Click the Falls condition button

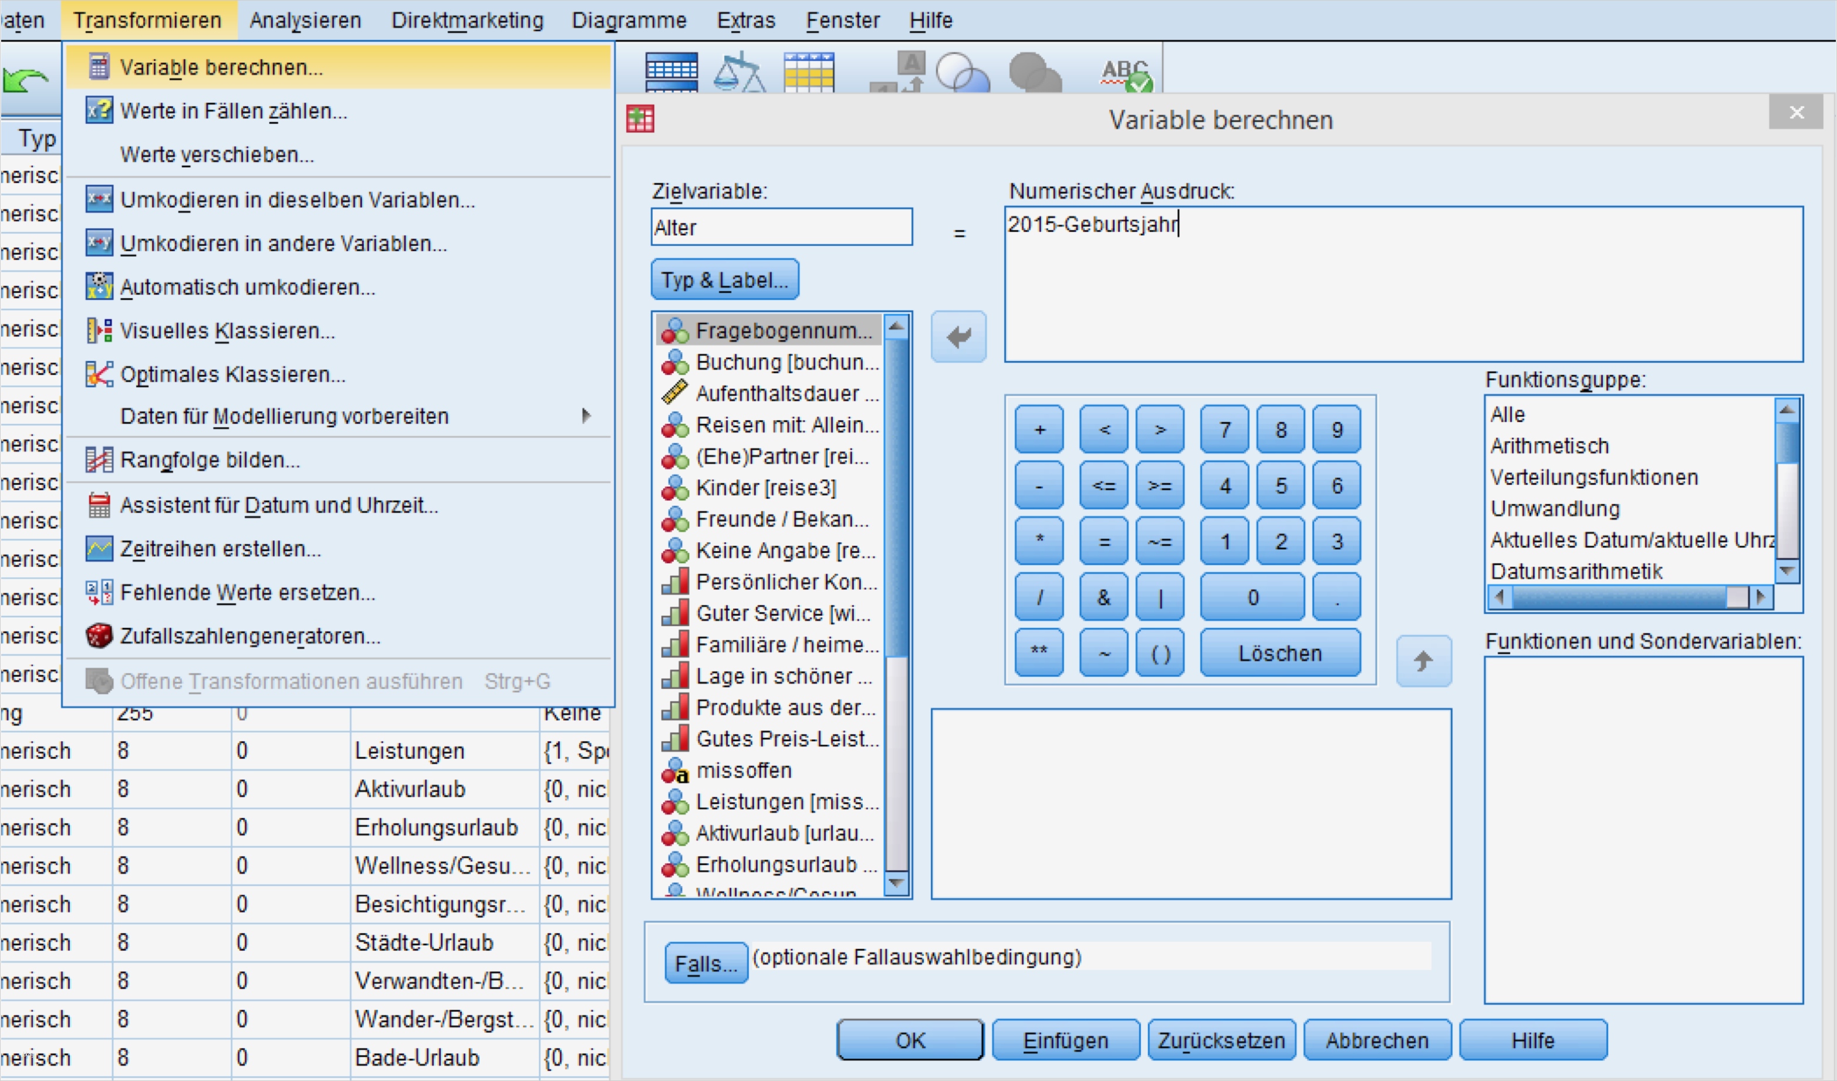[705, 964]
